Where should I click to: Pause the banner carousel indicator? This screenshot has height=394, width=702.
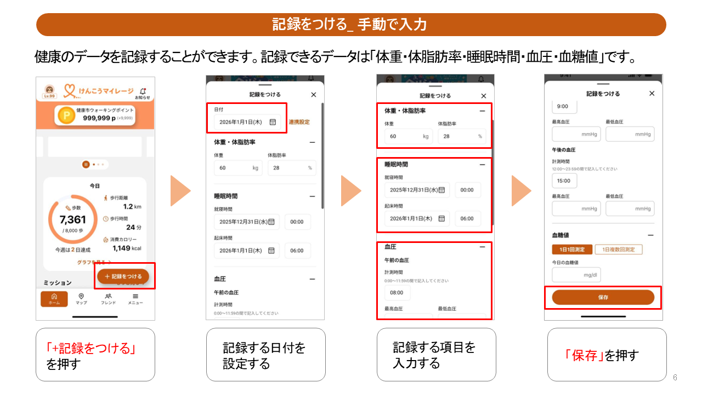tap(86, 164)
